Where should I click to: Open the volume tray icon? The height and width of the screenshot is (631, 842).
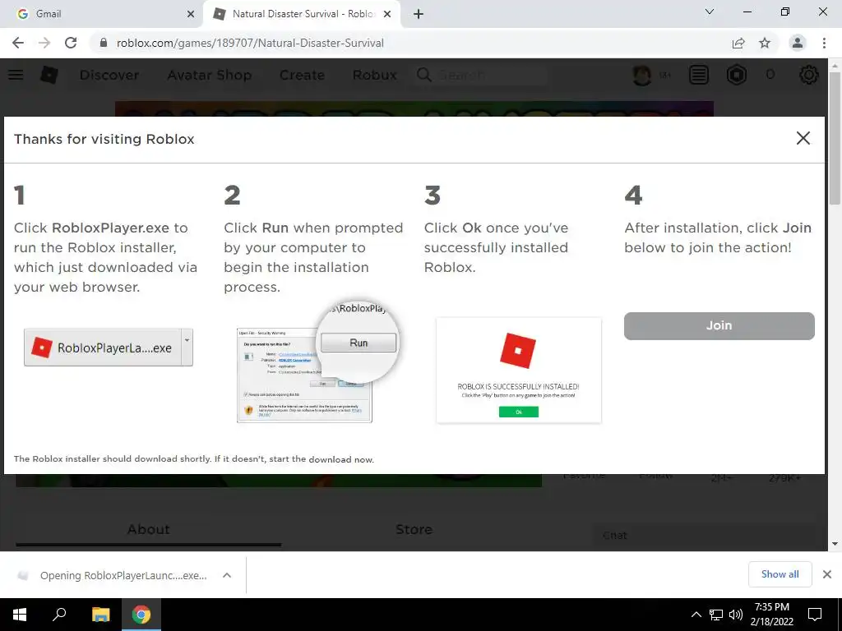(736, 615)
